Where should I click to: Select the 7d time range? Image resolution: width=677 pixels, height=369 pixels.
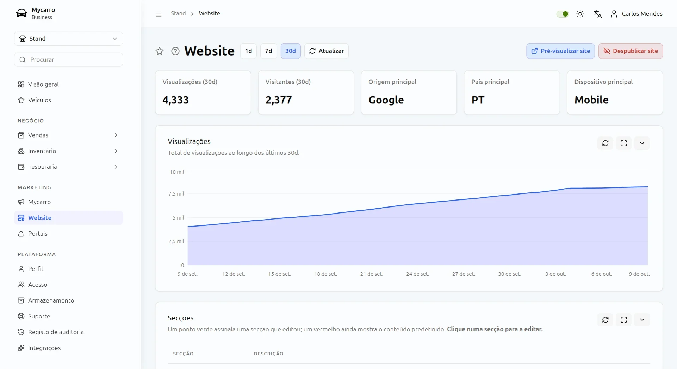point(268,51)
